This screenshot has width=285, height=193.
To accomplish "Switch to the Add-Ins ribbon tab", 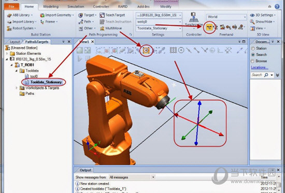I will tap(143, 7).
